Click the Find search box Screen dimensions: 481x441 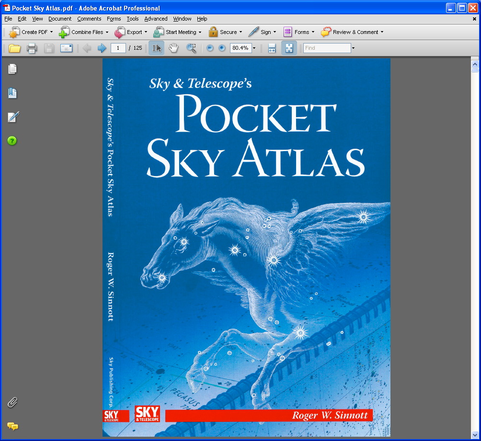click(x=327, y=48)
